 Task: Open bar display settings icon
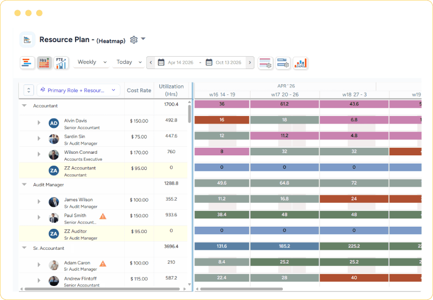[x=283, y=63]
